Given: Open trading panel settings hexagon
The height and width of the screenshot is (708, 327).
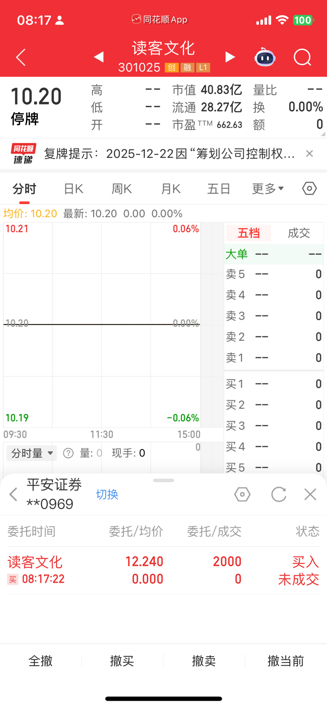Looking at the screenshot, I should pos(242,494).
